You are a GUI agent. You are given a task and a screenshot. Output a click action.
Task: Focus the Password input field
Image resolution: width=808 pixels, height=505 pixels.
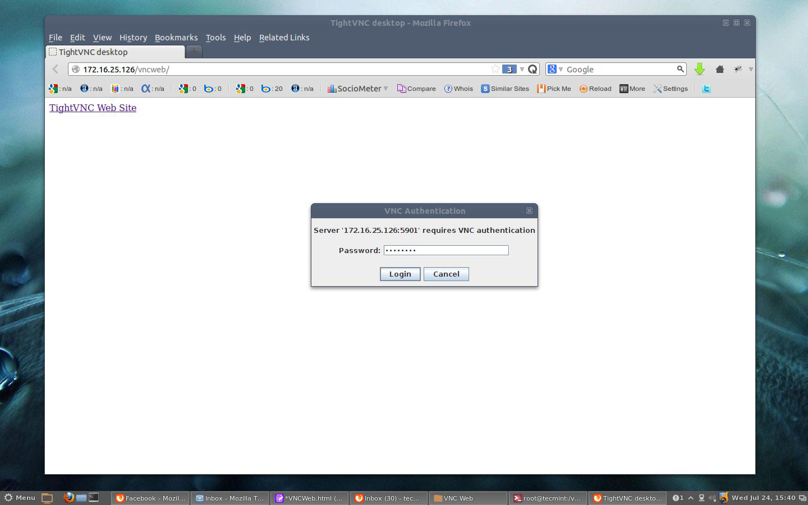pyautogui.click(x=446, y=250)
